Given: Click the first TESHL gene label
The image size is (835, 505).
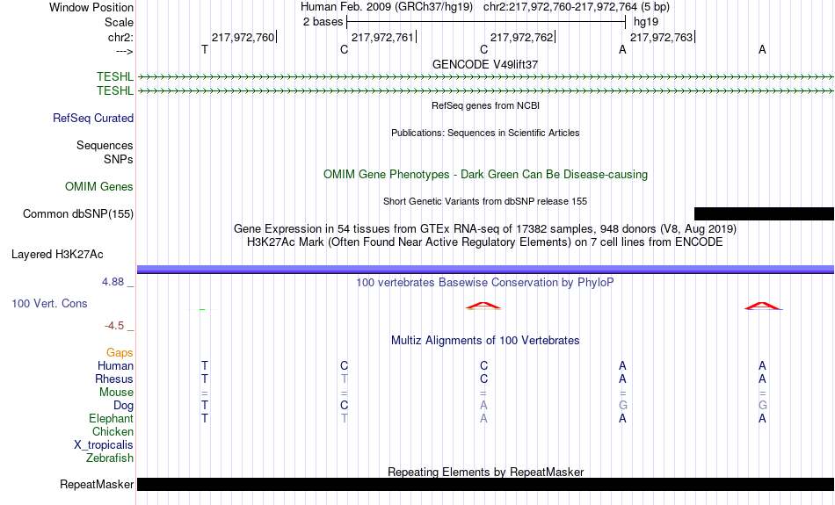Looking at the screenshot, I should 115,76.
